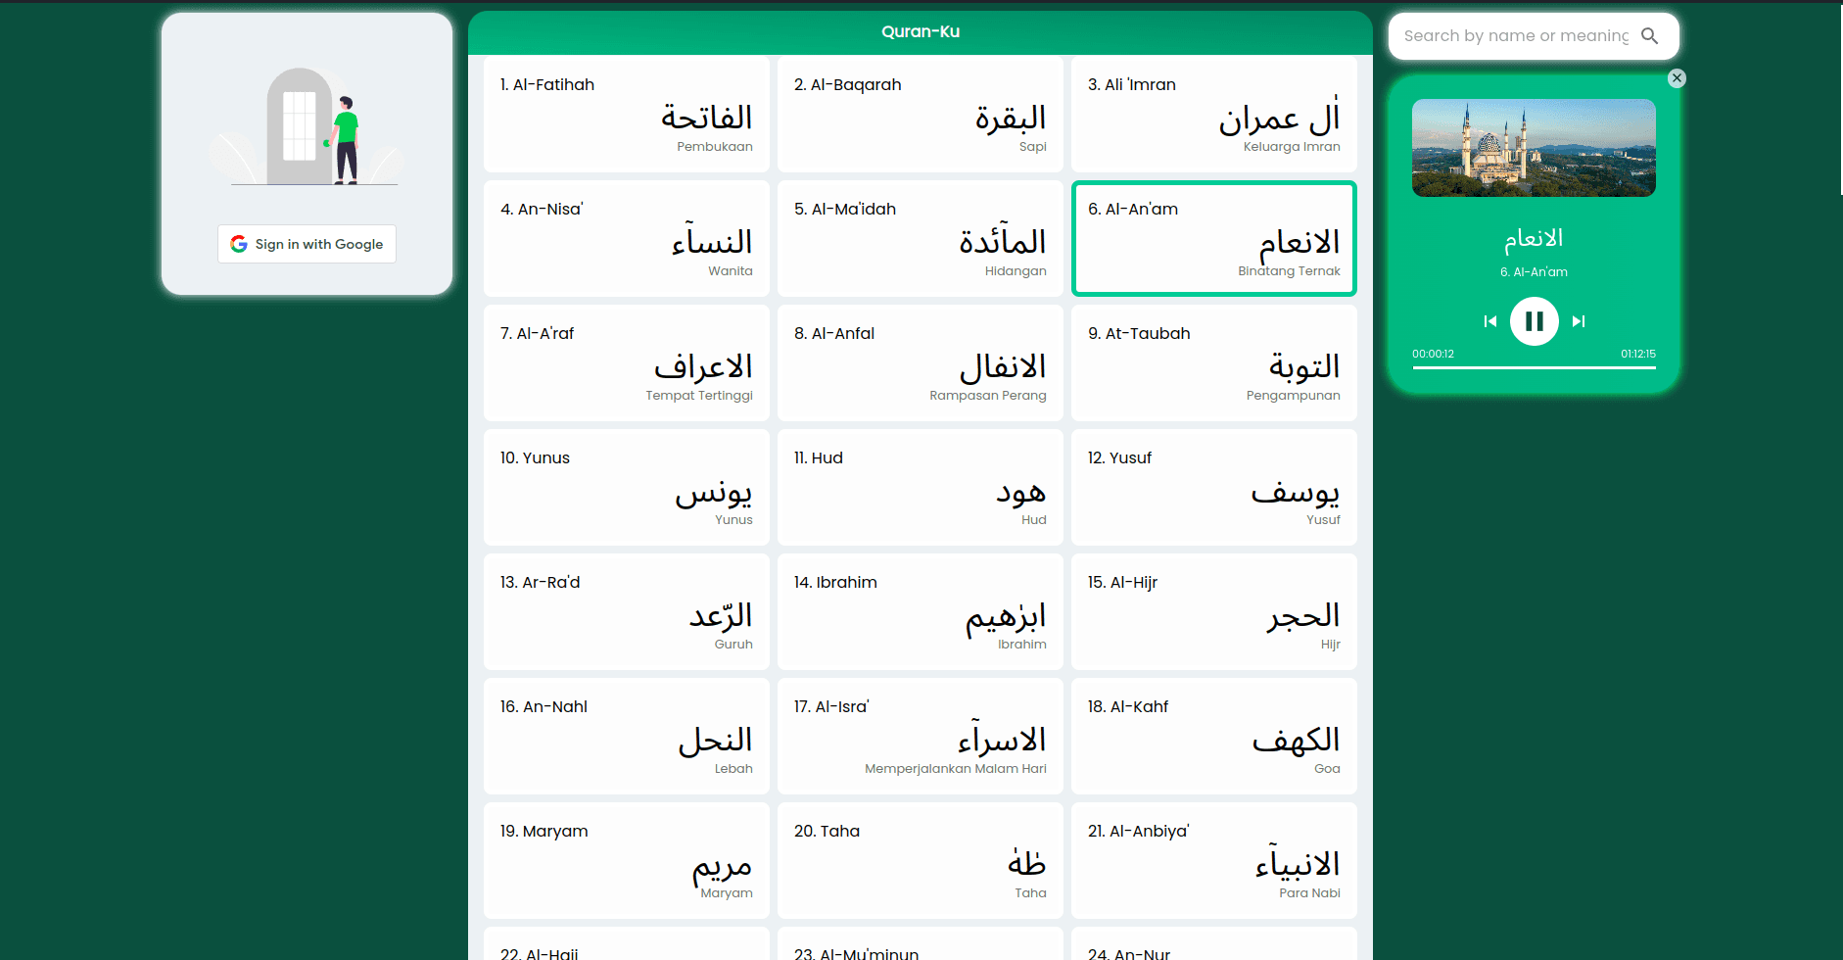Click the mosque thumbnail in player
Image resolution: width=1843 pixels, height=960 pixels.
[x=1534, y=148]
